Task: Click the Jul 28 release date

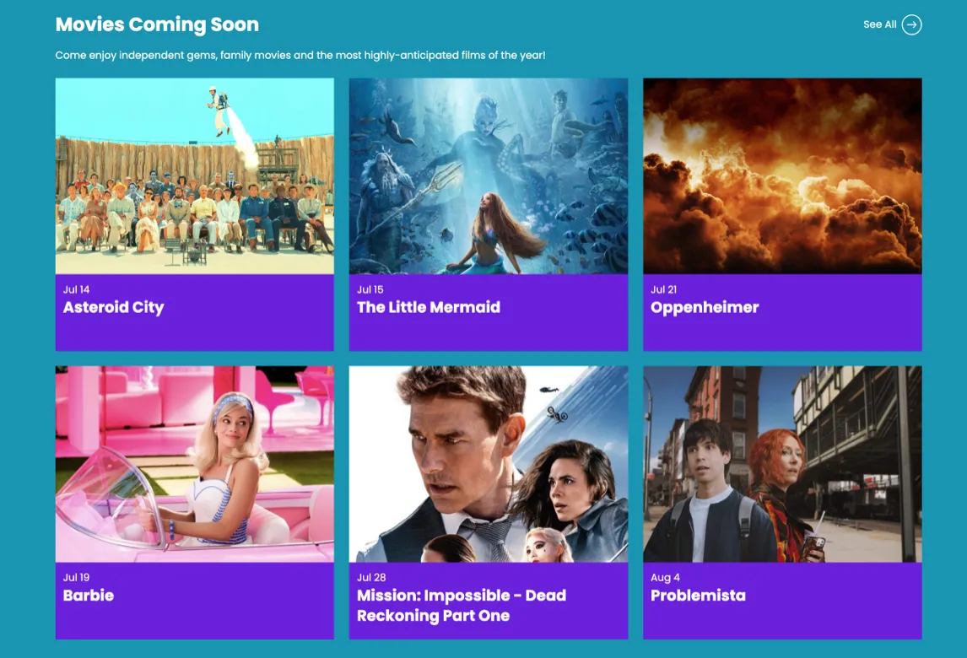Action: 371,577
